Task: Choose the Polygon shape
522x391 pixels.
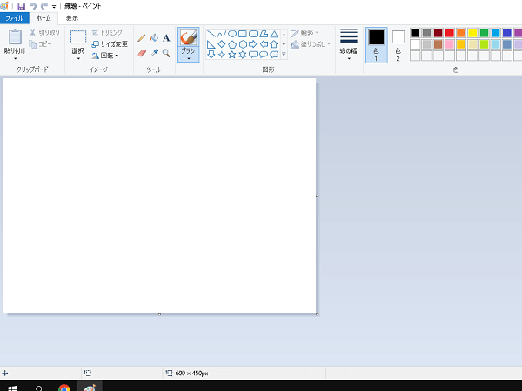Action: [x=264, y=34]
